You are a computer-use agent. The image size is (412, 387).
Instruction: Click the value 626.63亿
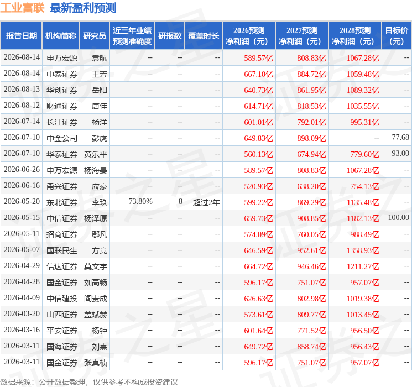coord(259,299)
